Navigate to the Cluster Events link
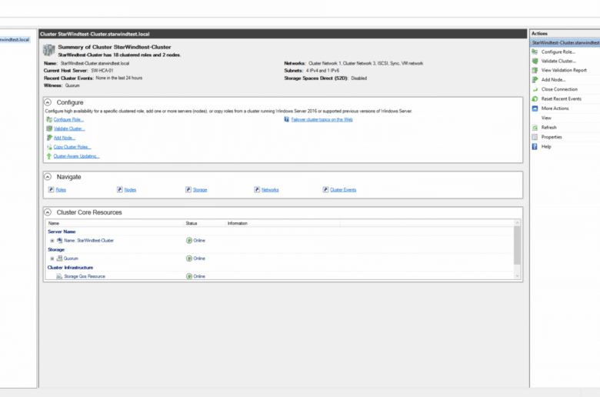This screenshot has width=600, height=397. (x=343, y=190)
